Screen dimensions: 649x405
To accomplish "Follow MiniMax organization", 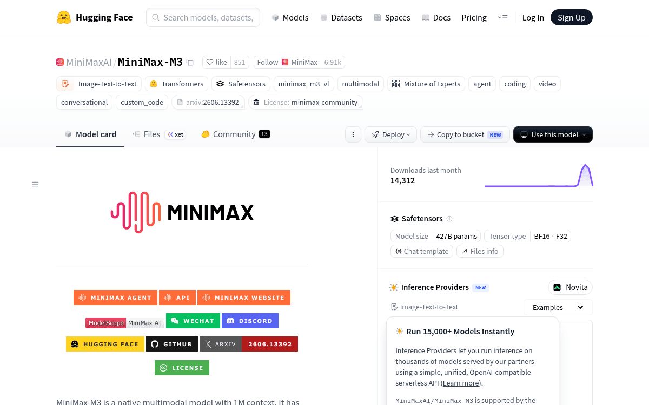I will (287, 62).
